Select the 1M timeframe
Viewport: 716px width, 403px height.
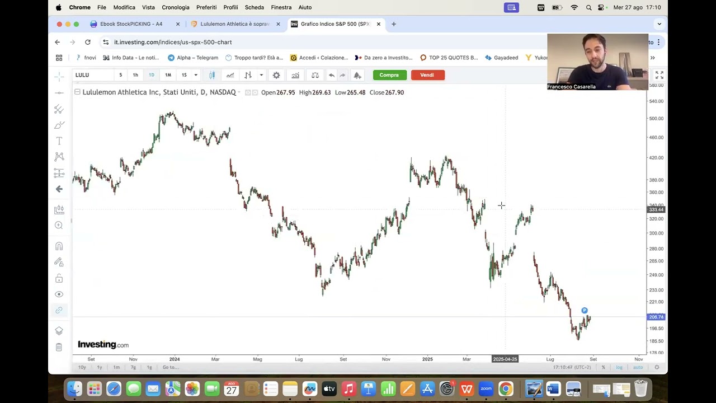coord(168,75)
